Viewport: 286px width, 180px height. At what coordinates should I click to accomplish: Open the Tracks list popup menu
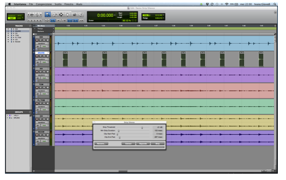(30, 26)
